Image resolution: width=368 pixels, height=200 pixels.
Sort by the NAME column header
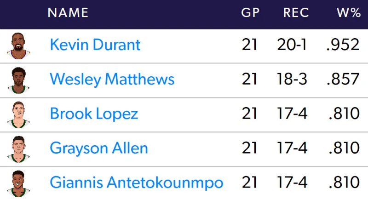pos(68,13)
